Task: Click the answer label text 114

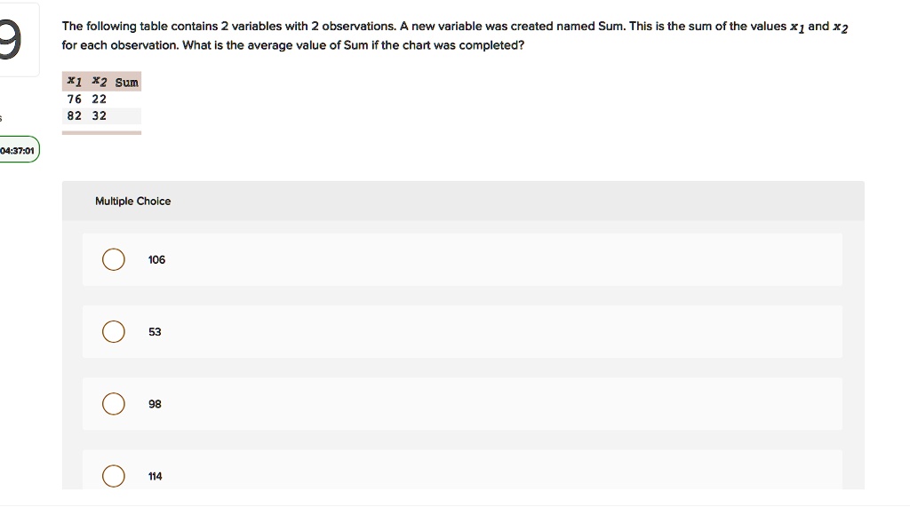Action: pos(155,476)
